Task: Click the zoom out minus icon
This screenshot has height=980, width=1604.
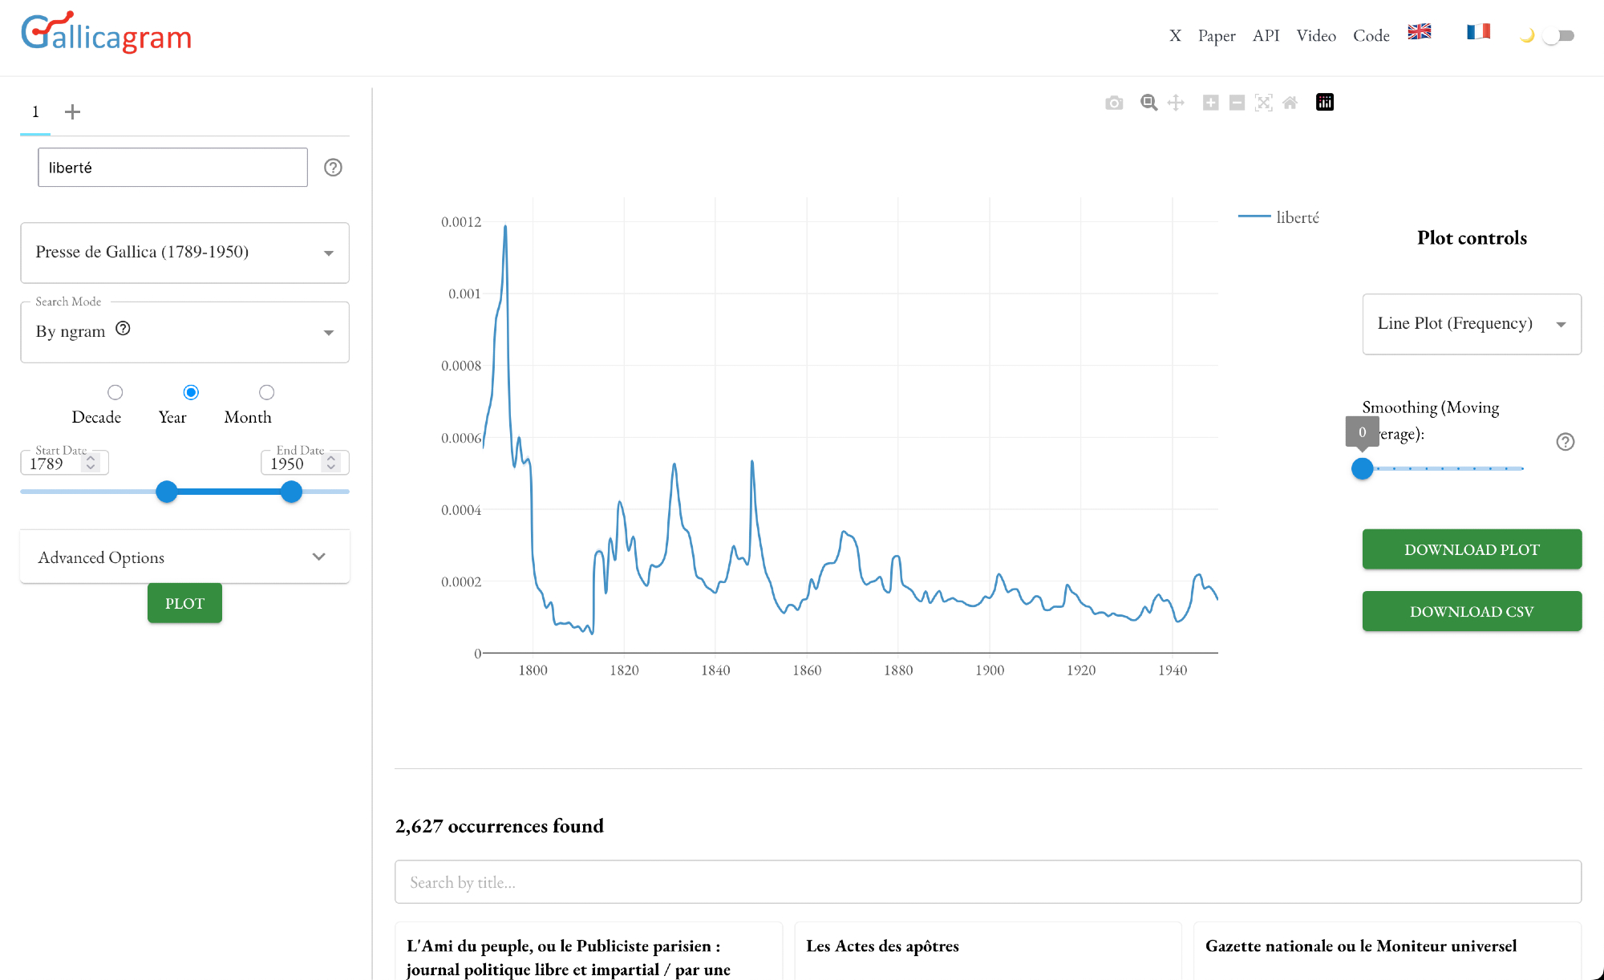Action: point(1237,103)
